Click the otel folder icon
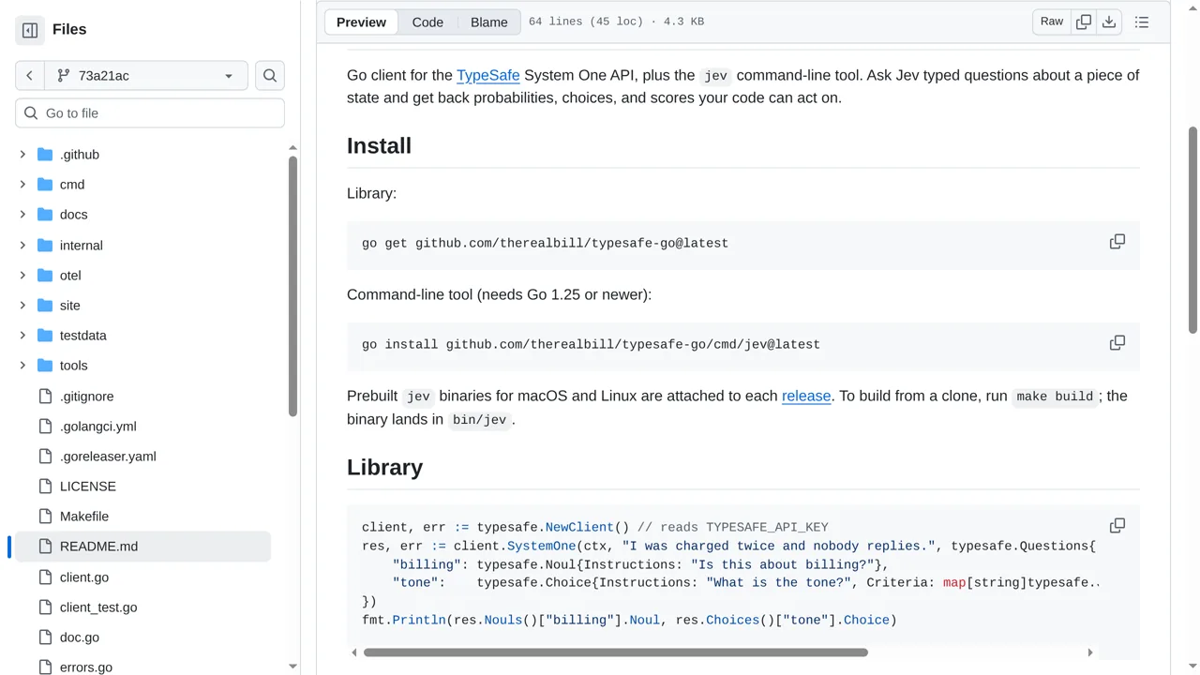This screenshot has height=675, width=1200. point(45,276)
